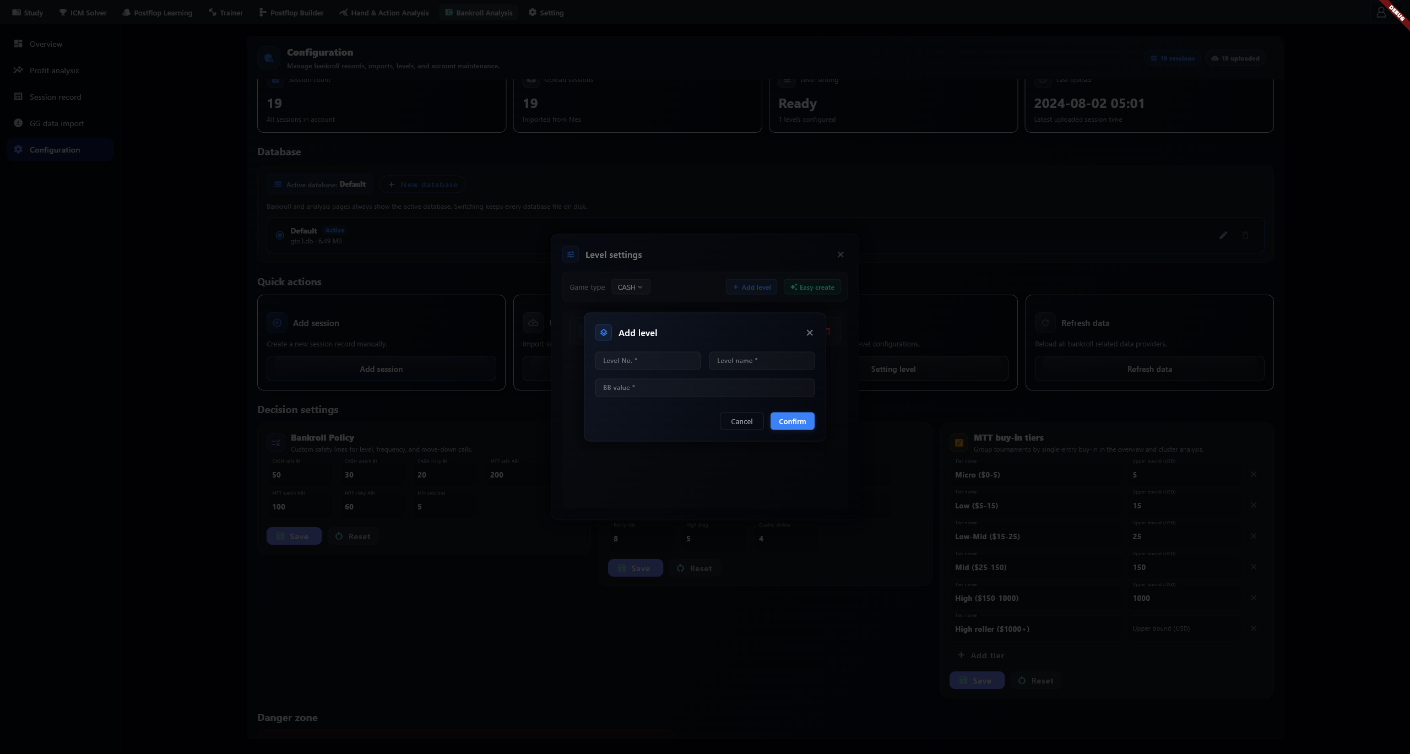This screenshot has width=1410, height=754.
Task: Remove the Low-Mid ($15-25) tier
Action: click(1254, 536)
